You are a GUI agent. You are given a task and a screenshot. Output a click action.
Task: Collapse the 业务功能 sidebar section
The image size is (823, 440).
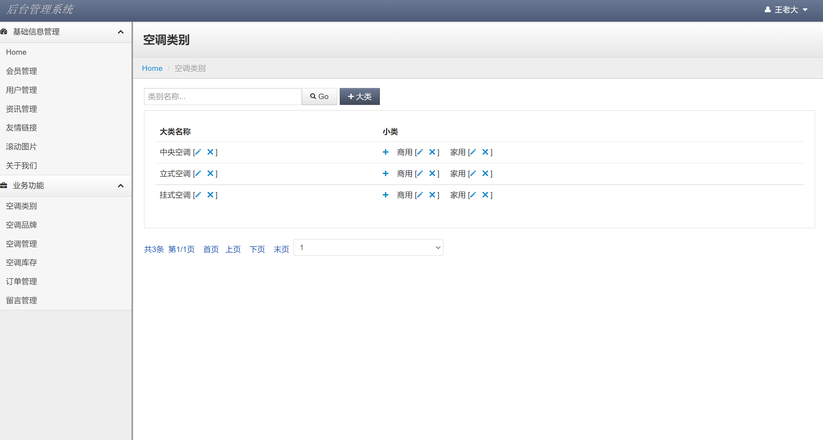120,186
